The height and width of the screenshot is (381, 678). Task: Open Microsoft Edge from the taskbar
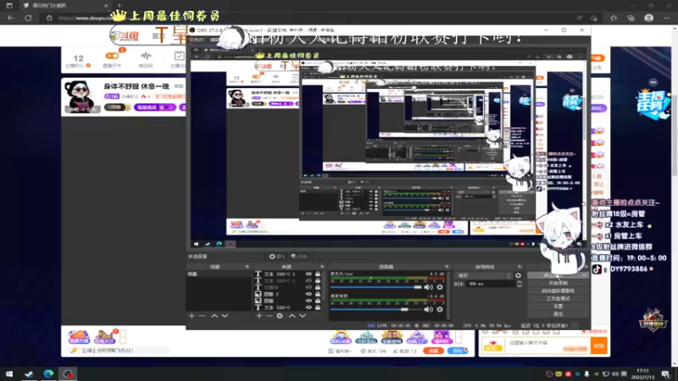click(48, 374)
